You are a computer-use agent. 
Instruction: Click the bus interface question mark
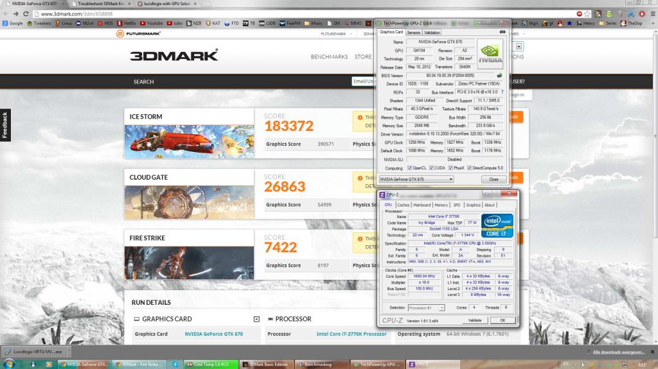(x=502, y=92)
